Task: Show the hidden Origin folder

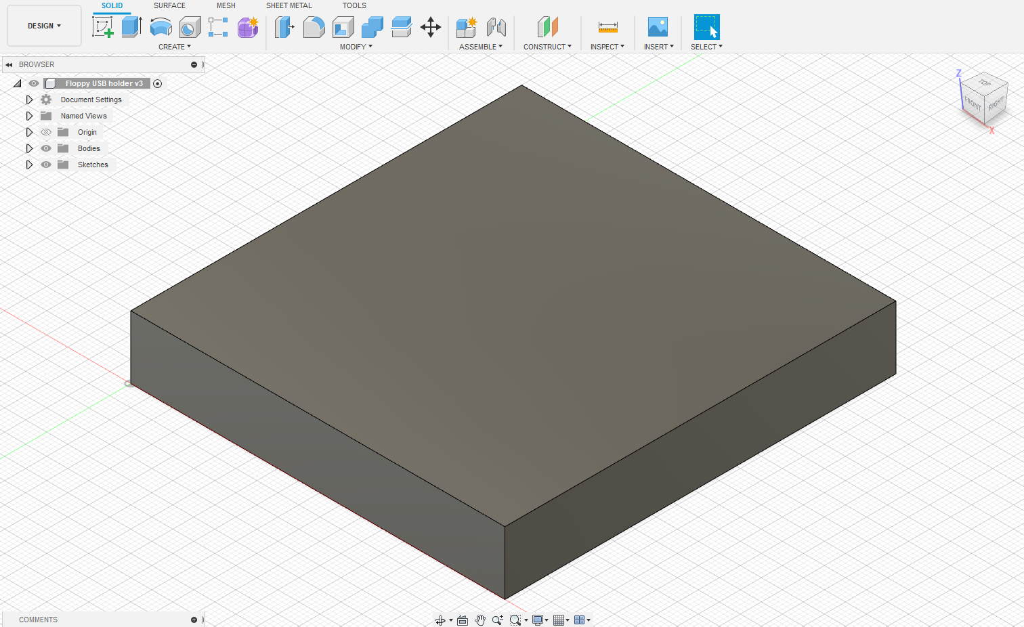Action: [x=46, y=132]
